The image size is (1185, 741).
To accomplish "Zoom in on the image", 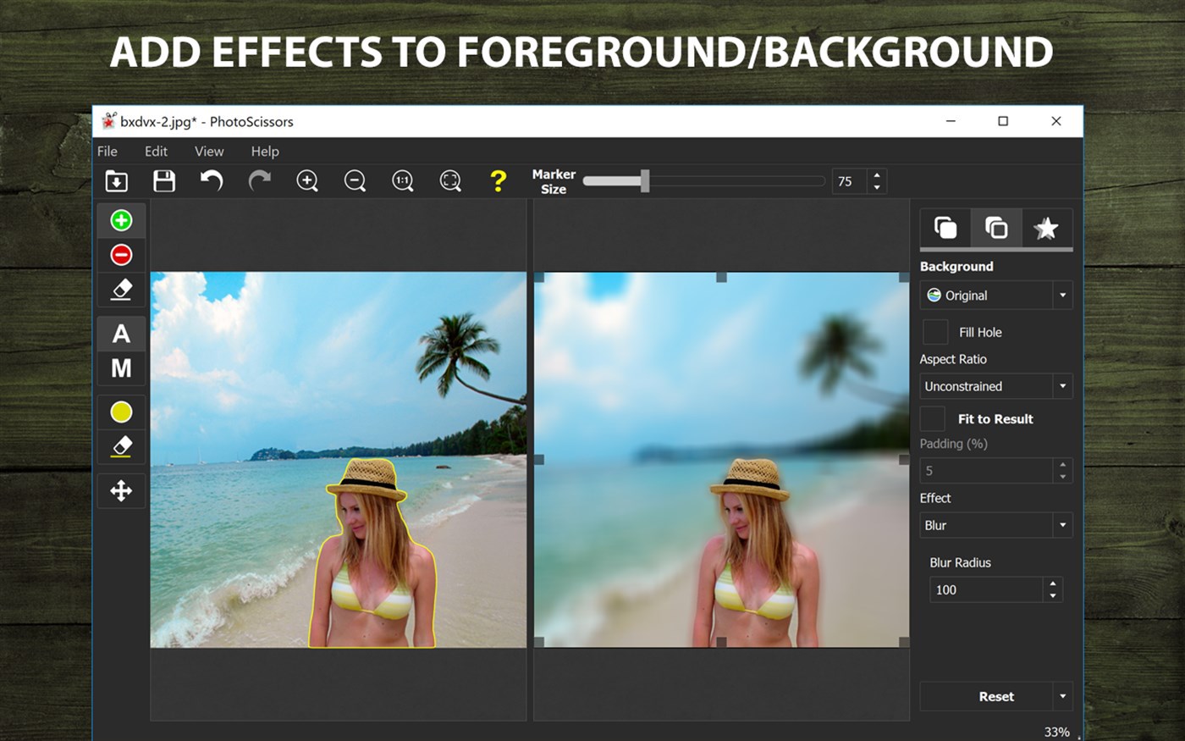I will pyautogui.click(x=307, y=180).
